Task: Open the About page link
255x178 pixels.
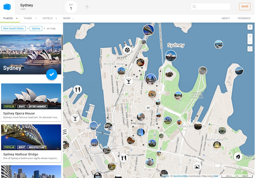Action: [226, 18]
